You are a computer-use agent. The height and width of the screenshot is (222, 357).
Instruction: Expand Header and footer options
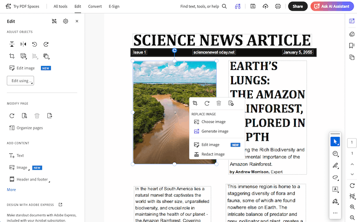(29, 180)
